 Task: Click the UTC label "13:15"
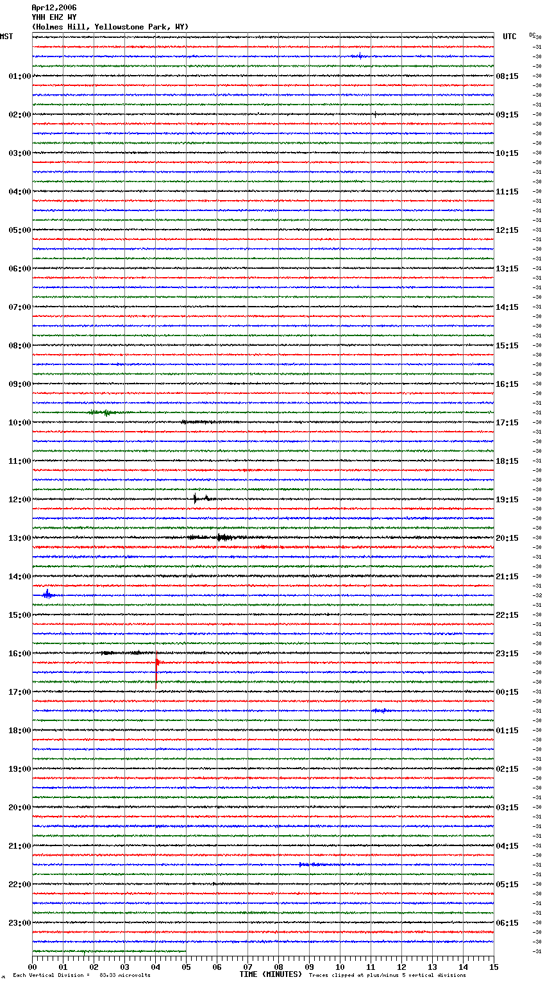[x=507, y=269]
